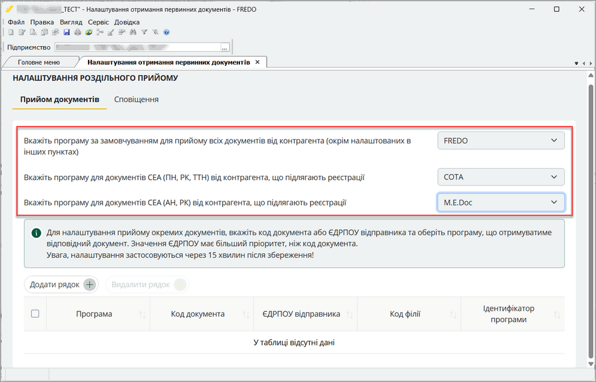Click the new document toolbar icon
596x382 pixels.
click(11, 32)
